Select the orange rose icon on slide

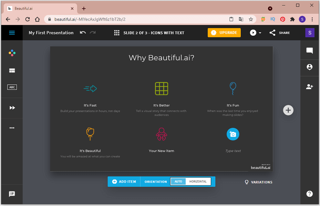(90, 134)
